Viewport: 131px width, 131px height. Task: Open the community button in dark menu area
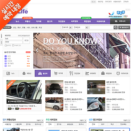pos(120,21)
